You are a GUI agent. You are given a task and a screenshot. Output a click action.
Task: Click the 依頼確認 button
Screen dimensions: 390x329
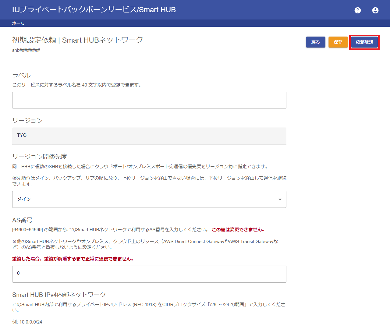364,42
